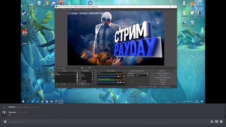The width and height of the screenshot is (226, 127).
Task: Click the Источники dock header button
Action: click(96, 71)
